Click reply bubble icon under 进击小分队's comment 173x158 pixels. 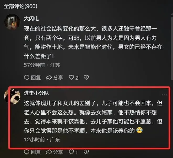coord(26,152)
